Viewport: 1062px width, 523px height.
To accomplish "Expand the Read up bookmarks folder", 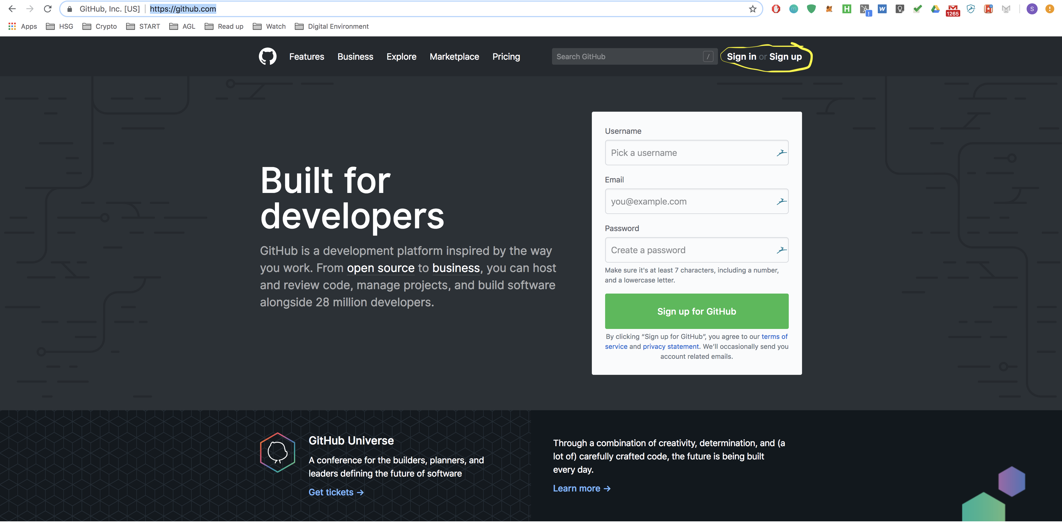I will 224,26.
